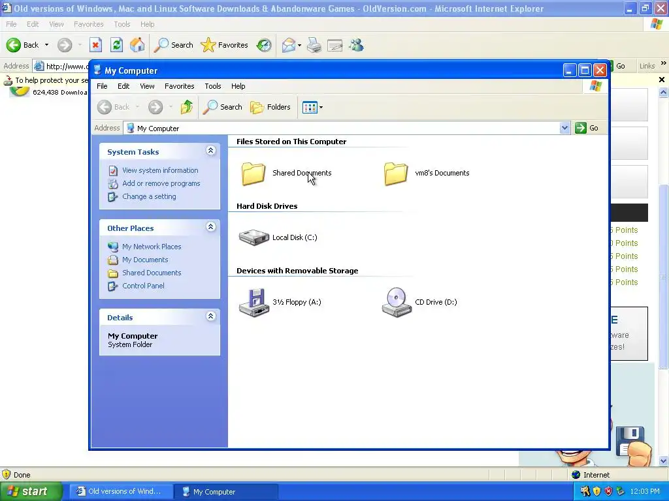Click Print icon in Internet Explorer
This screenshot has width=669, height=501.
314,45
